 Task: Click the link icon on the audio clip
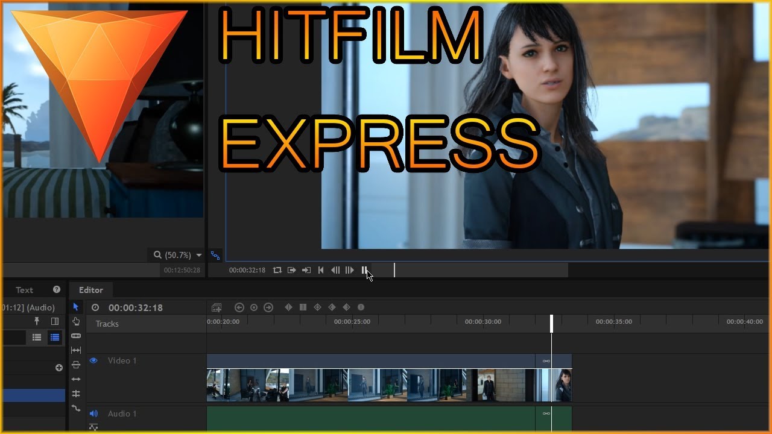[x=546, y=414]
